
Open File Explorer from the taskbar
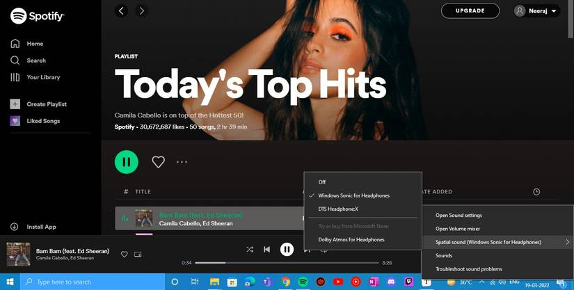214,282
